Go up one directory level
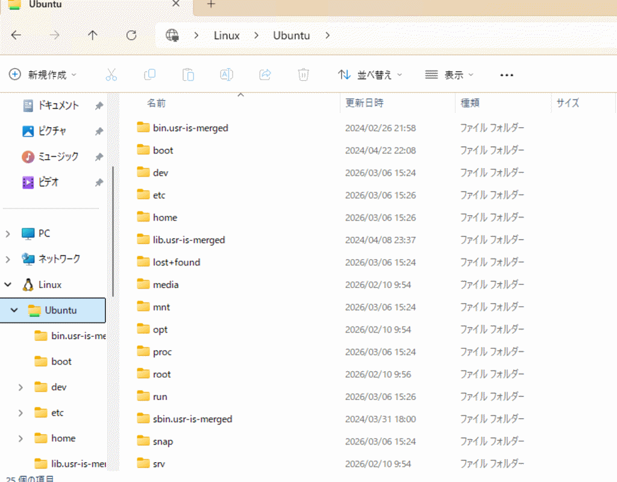This screenshot has height=482, width=617. coord(92,36)
